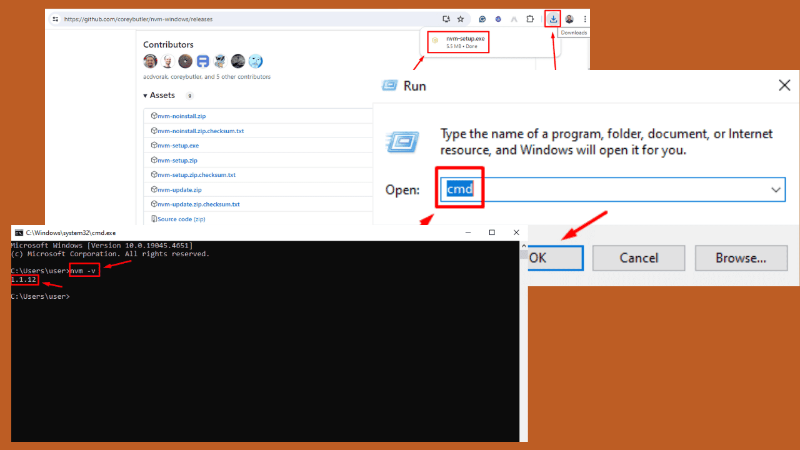Maximize the cmd.exe window

(492, 232)
